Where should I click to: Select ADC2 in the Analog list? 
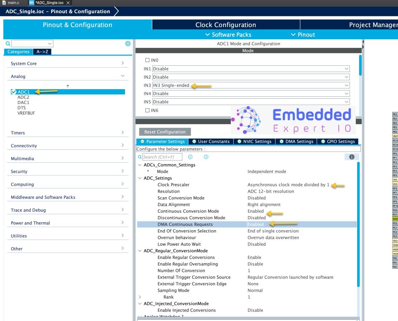coord(24,97)
